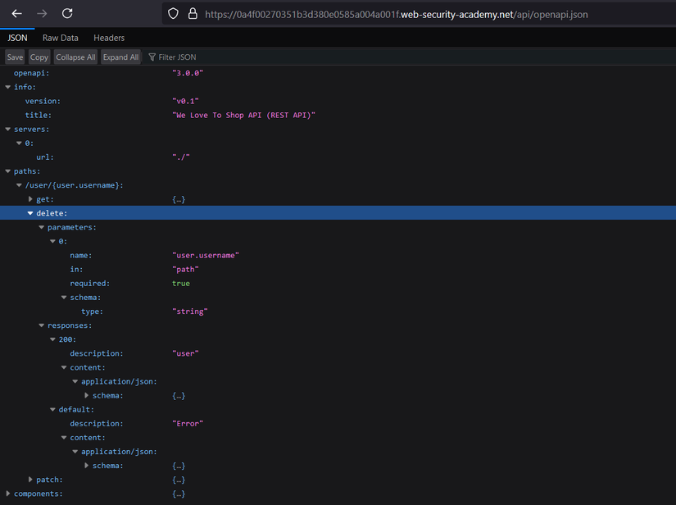Click the {…} value beside patch
Screen dimensions: 676x505
(x=179, y=480)
